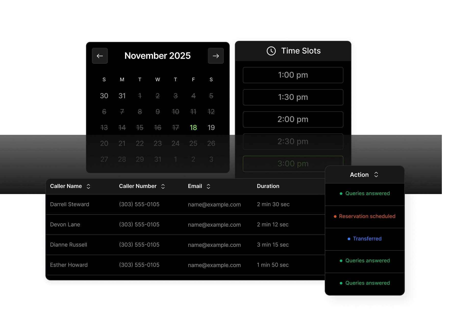Click Dianne Russell's phone number
This screenshot has height=335, width=450.
click(139, 245)
